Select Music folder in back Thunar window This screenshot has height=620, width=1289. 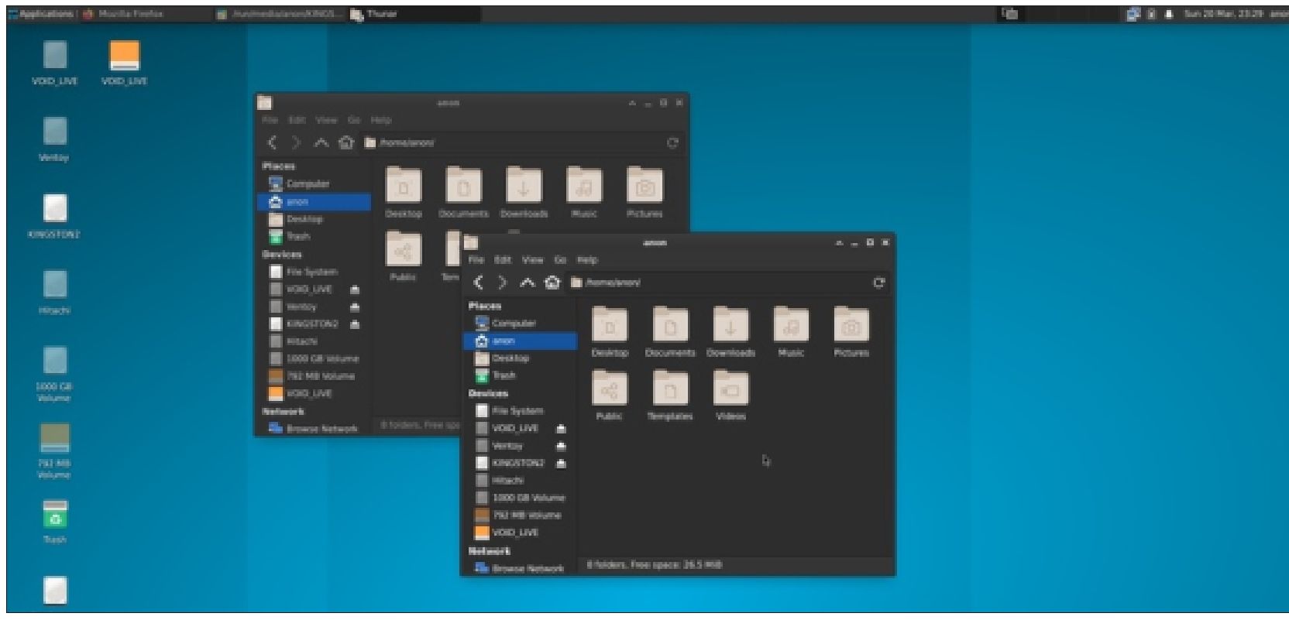584,192
